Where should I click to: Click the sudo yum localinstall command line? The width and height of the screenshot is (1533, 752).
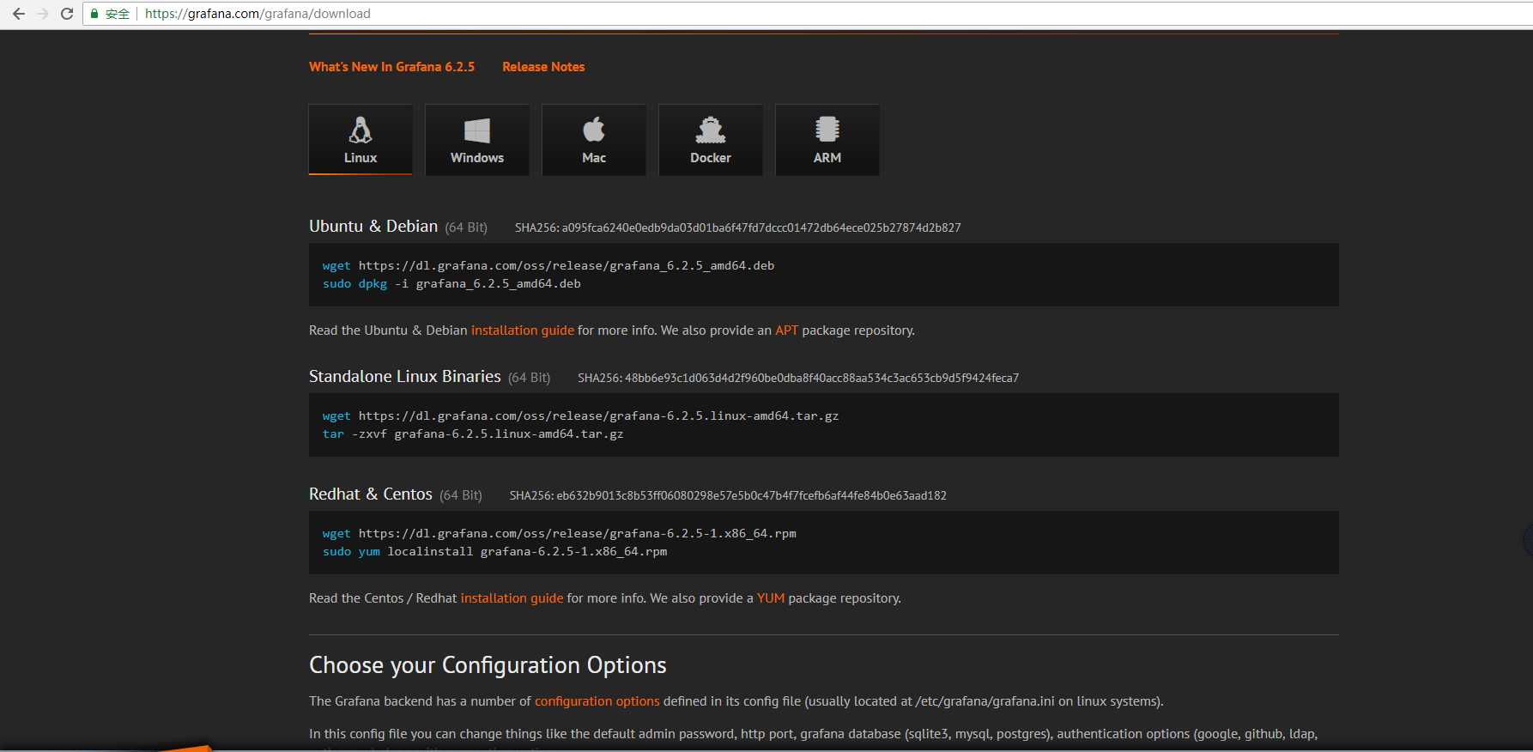click(494, 552)
